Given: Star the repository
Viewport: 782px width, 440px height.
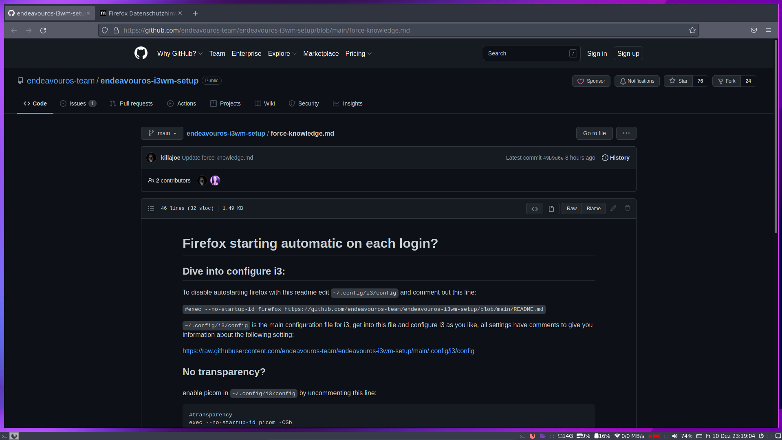Looking at the screenshot, I should pos(678,81).
